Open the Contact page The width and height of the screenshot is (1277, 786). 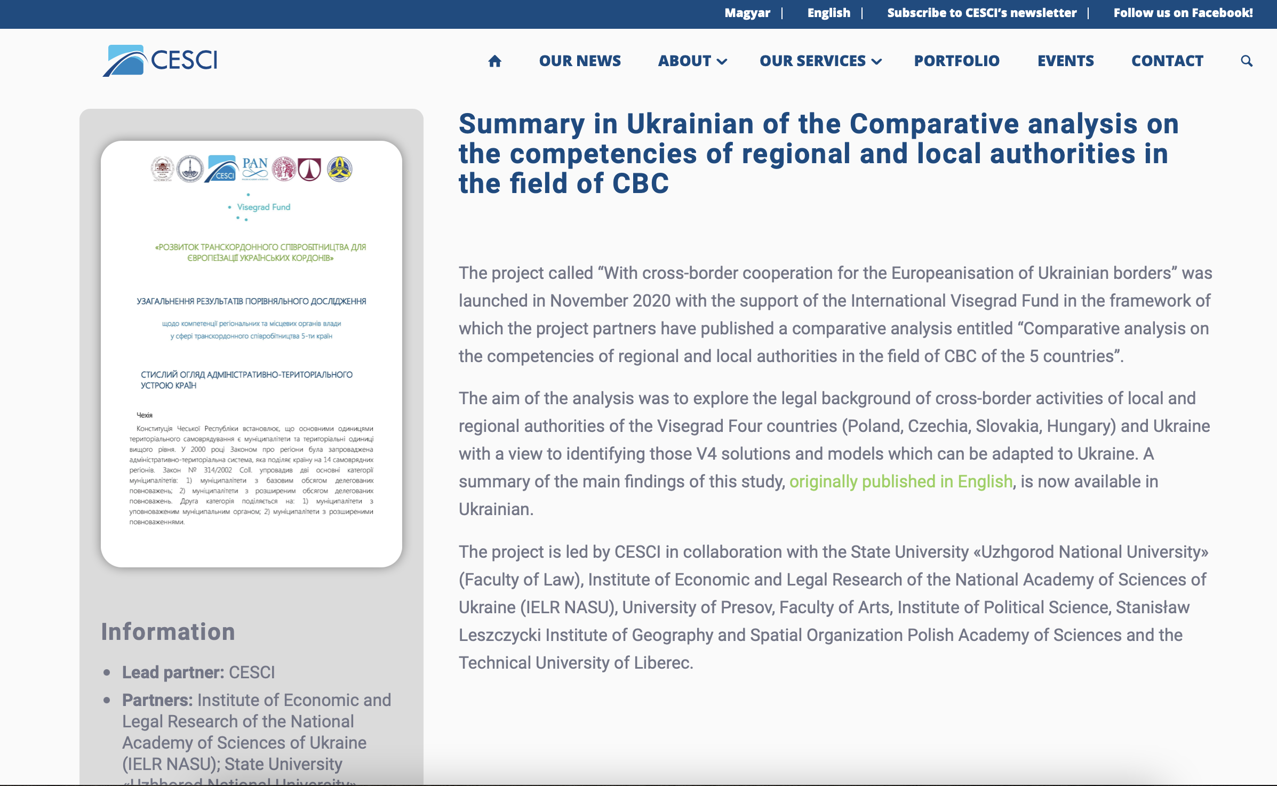click(x=1167, y=61)
